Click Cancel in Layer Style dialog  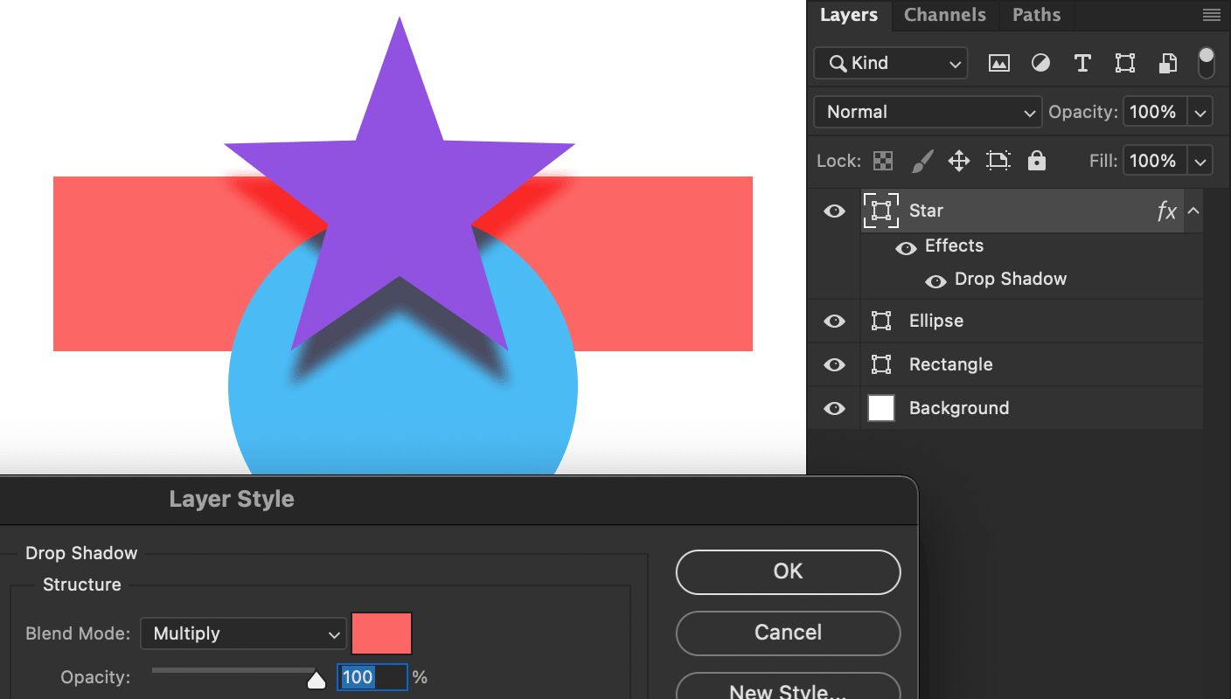tap(788, 633)
